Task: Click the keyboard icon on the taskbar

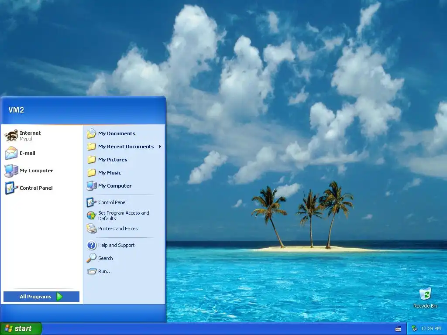Action: (x=398, y=329)
